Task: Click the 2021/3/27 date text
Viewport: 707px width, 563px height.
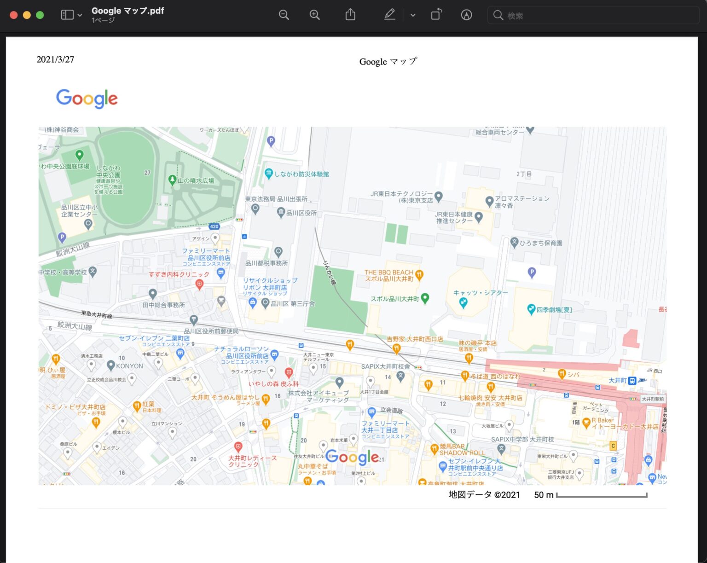Action: 55,59
